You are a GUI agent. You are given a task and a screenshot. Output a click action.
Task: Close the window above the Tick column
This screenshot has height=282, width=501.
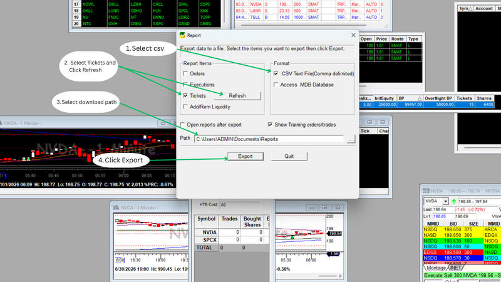(x=383, y=122)
